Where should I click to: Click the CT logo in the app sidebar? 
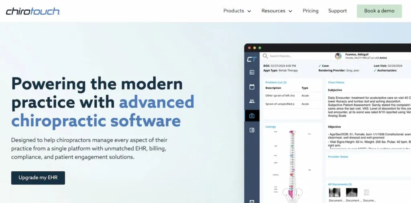[x=252, y=59]
